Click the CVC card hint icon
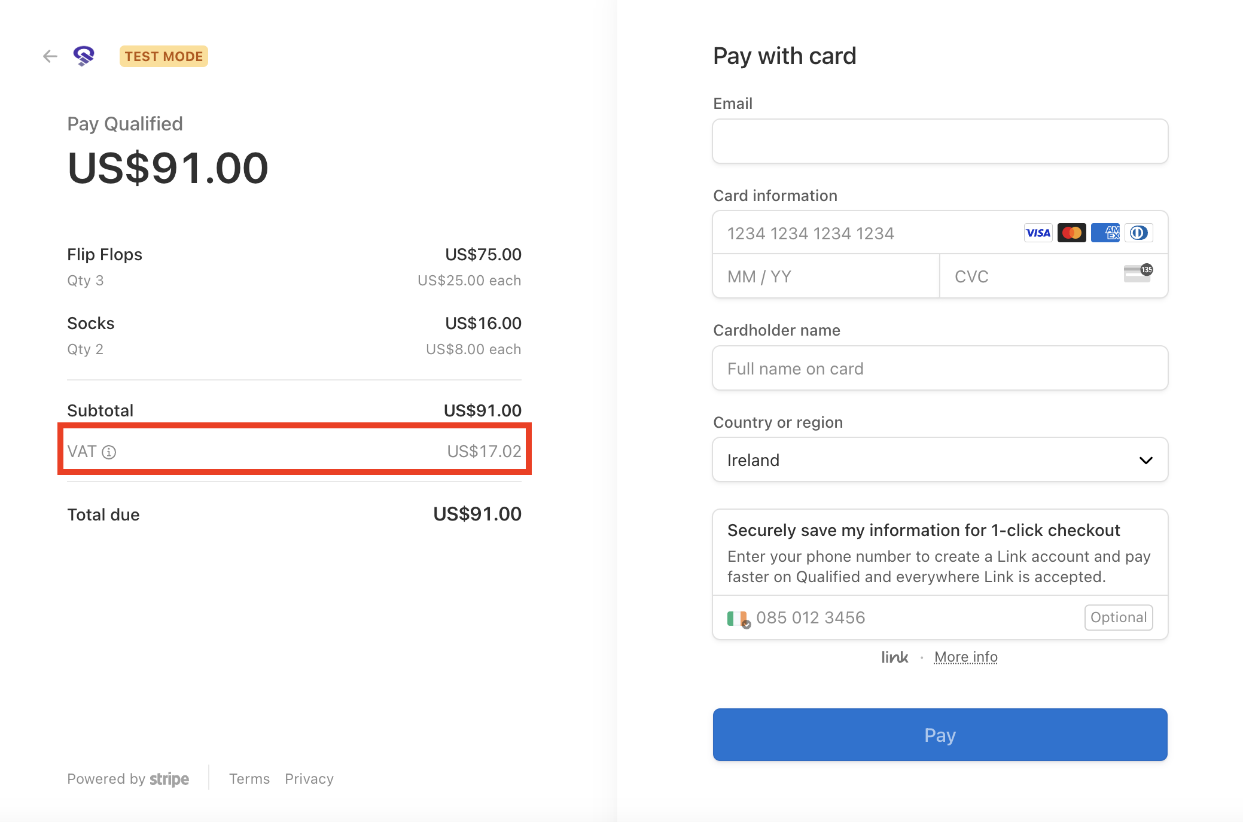The image size is (1243, 822). [1138, 273]
